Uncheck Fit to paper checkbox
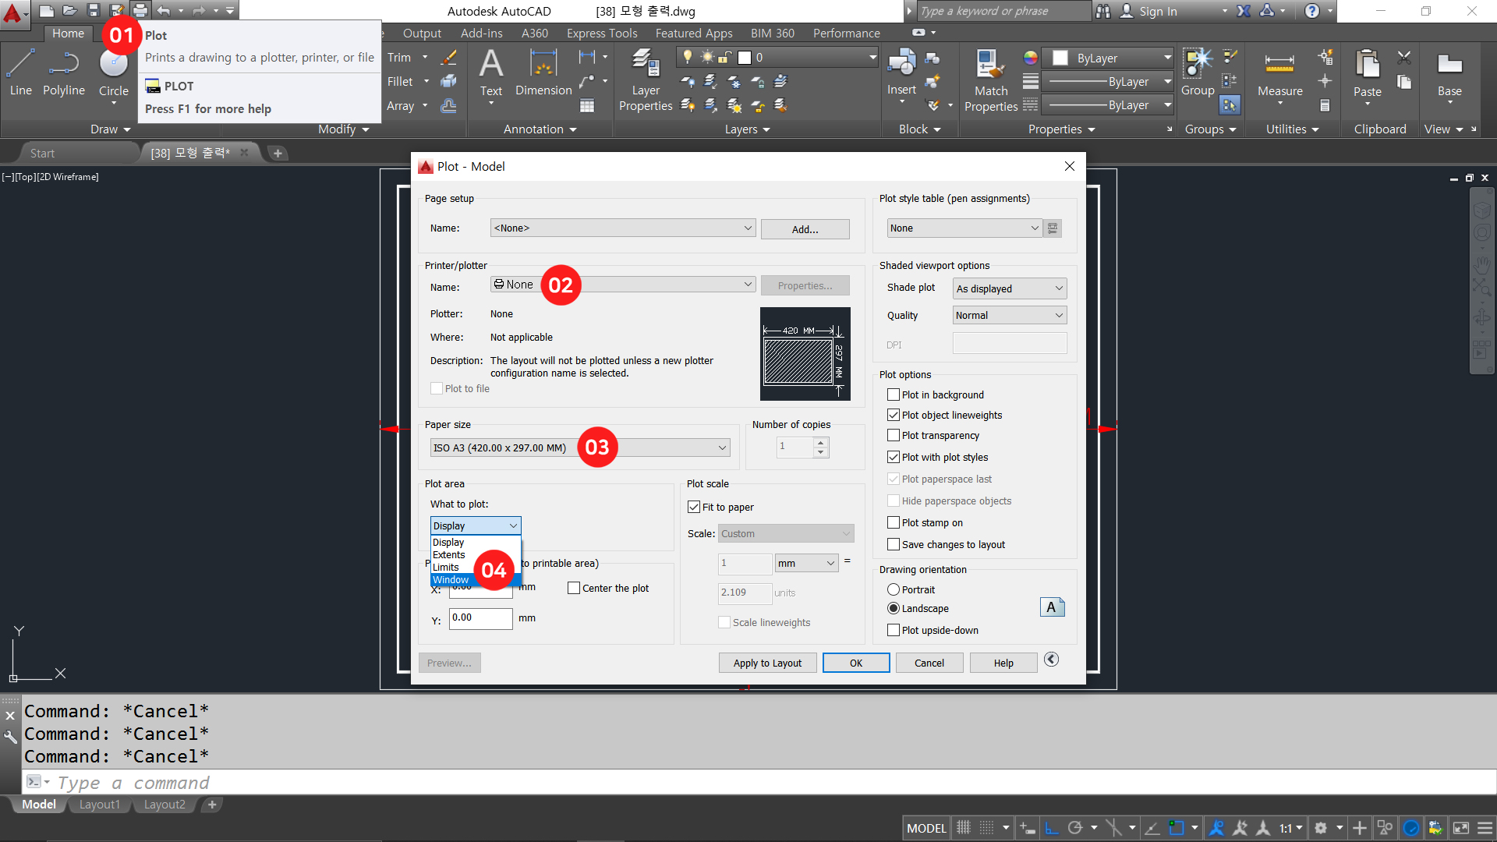The width and height of the screenshot is (1497, 842). pyautogui.click(x=694, y=508)
